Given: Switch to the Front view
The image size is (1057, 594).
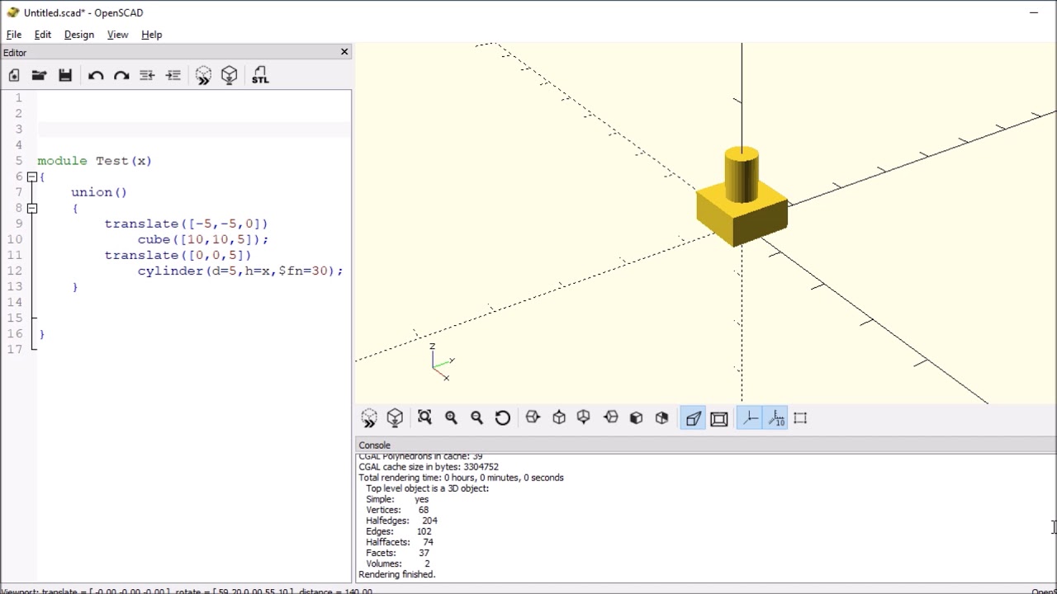Looking at the screenshot, I should (x=636, y=418).
